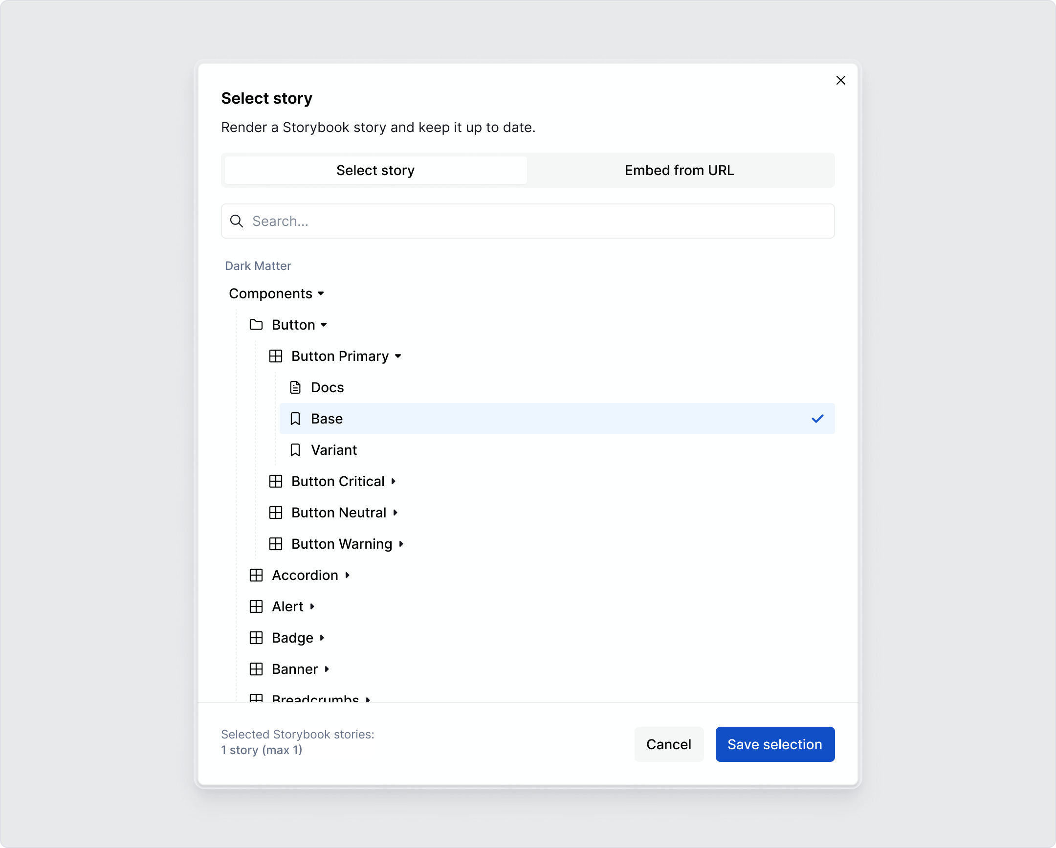
Task: Click the Cancel button
Action: point(669,744)
